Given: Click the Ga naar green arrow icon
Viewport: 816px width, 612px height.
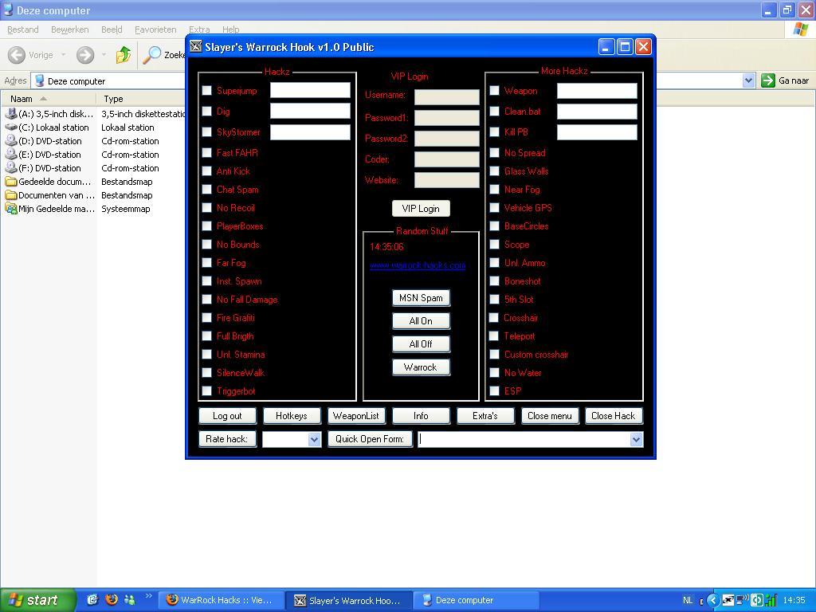Looking at the screenshot, I should [x=767, y=80].
